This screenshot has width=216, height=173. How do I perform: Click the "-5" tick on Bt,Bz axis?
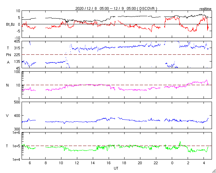(19, 31)
